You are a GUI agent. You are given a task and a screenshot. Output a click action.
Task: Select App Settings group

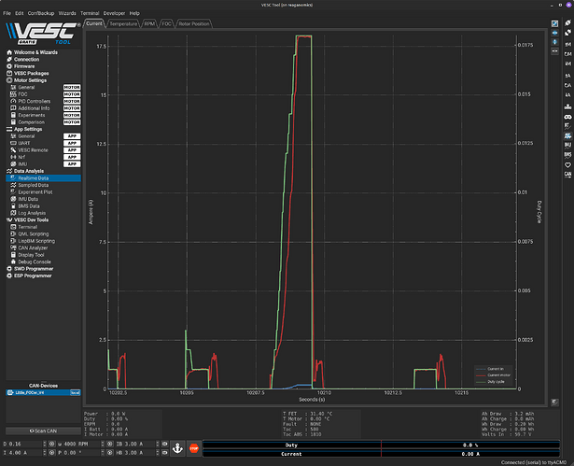tap(28, 129)
